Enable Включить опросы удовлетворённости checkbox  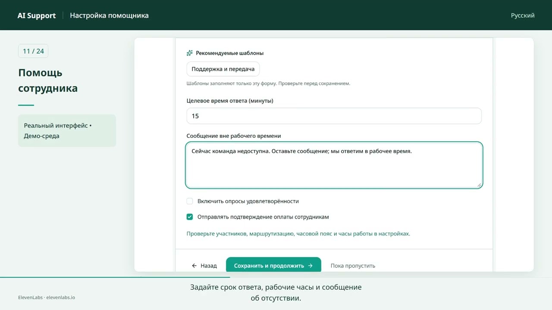(190, 201)
